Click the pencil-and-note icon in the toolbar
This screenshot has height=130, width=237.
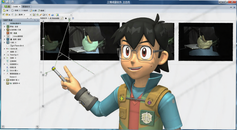point(31,10)
